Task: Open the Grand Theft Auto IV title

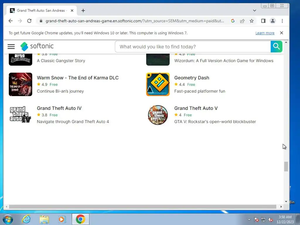Action: pos(59,108)
